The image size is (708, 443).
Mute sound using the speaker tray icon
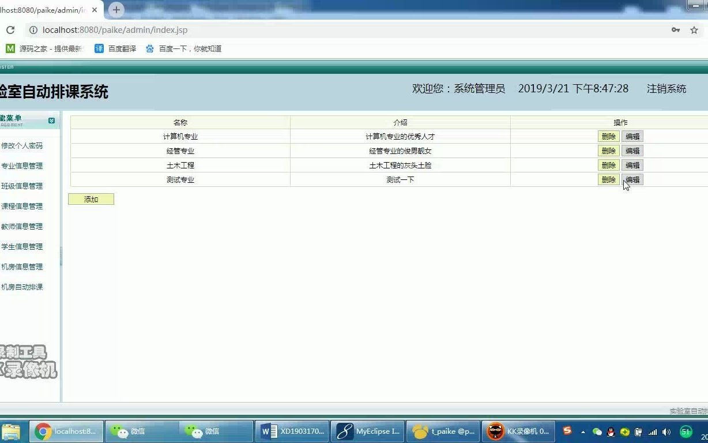tap(666, 431)
